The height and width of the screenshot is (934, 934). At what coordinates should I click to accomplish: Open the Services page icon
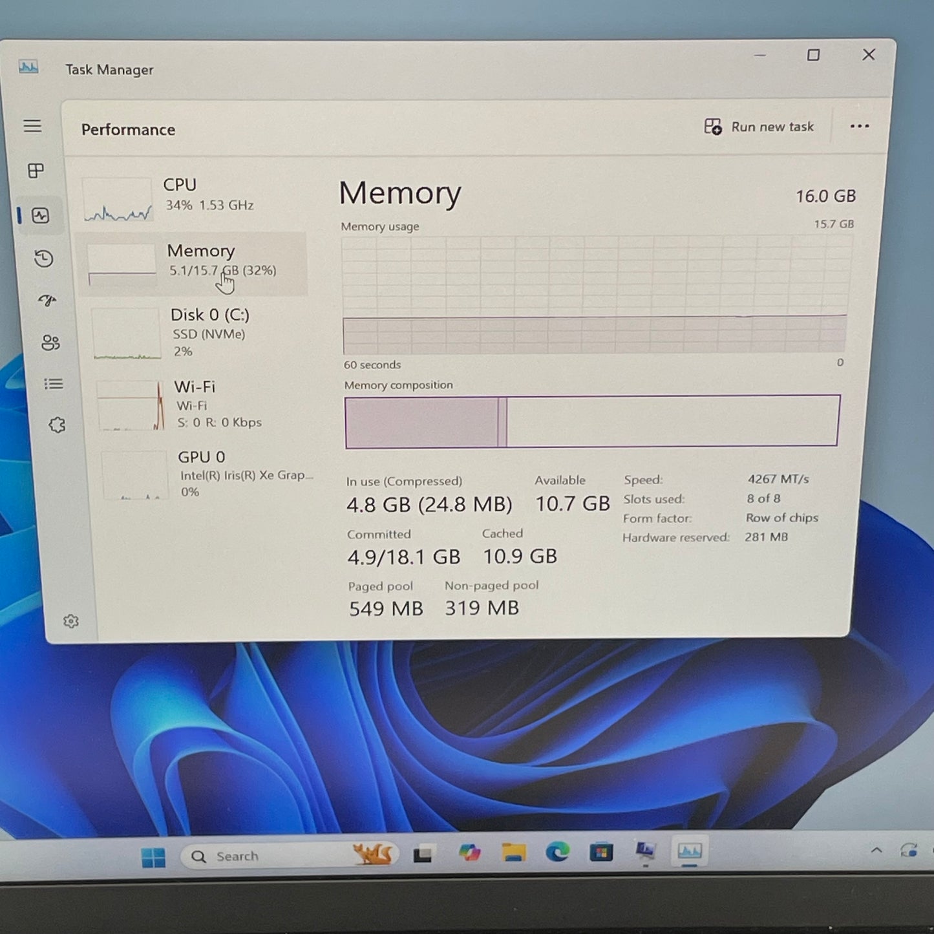[x=58, y=423]
